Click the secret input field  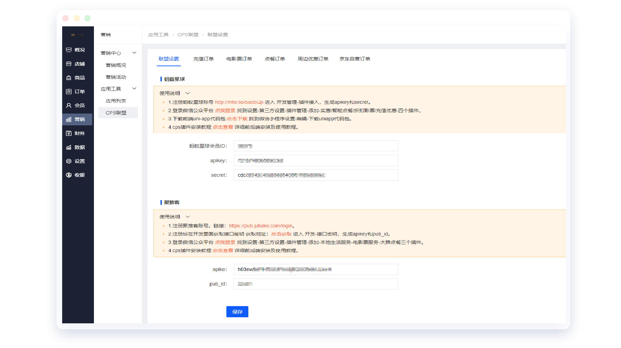pyautogui.click(x=316, y=175)
